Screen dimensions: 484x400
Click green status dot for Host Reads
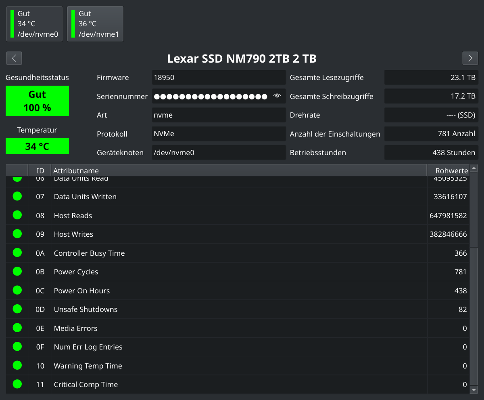tap(17, 215)
